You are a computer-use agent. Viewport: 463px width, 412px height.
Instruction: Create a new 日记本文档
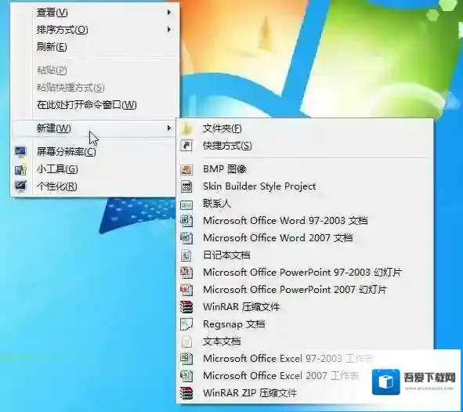(x=305, y=255)
